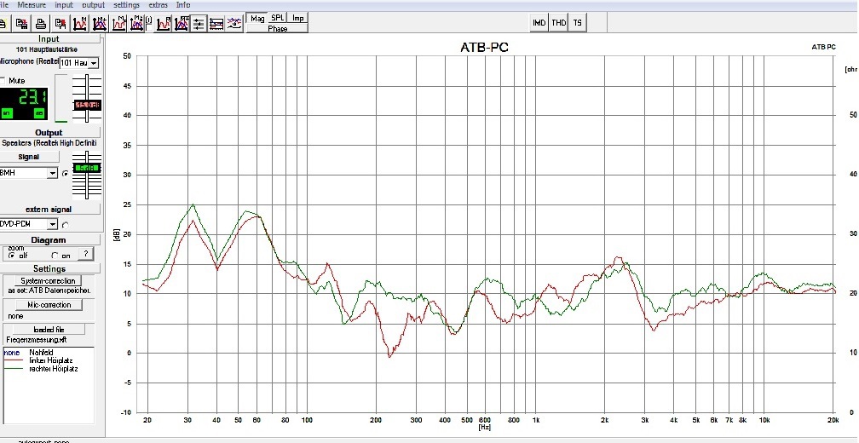The height and width of the screenshot is (443, 859).
Task: Open the BMH signal dropdown
Action: [52, 173]
